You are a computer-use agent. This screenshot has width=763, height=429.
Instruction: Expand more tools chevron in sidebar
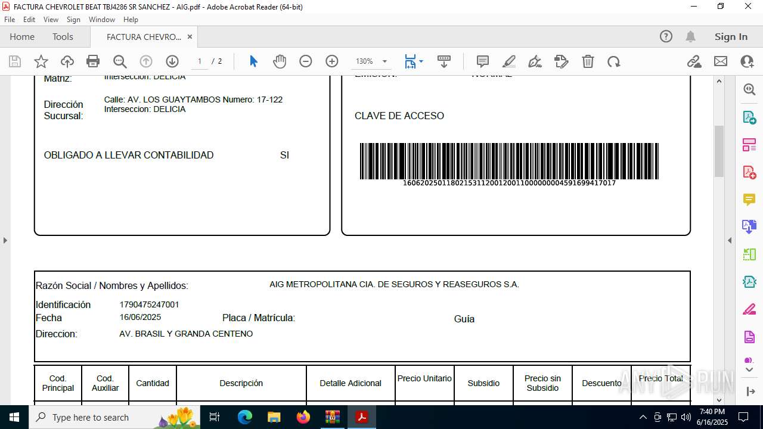(749, 370)
